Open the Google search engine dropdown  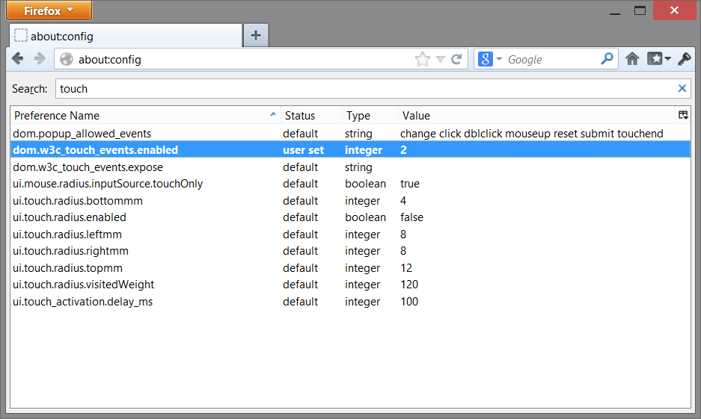click(x=490, y=59)
